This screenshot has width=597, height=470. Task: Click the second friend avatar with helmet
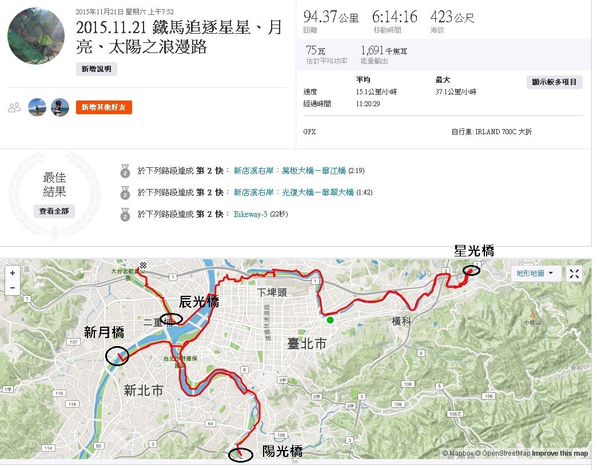click(60, 107)
